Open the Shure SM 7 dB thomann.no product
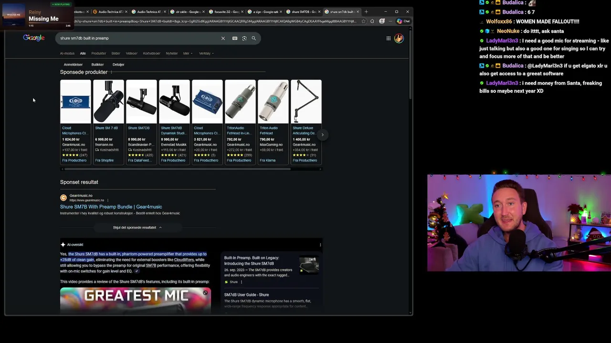The width and height of the screenshot is (611, 343). 108,122
